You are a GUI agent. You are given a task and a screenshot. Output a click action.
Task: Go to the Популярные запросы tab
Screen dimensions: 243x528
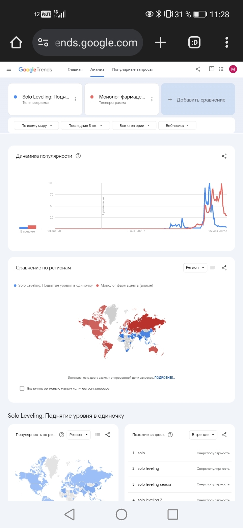(132, 69)
